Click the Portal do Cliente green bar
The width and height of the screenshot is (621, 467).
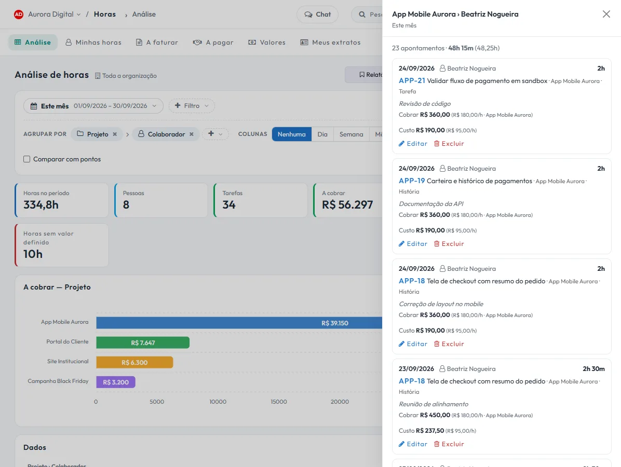143,343
